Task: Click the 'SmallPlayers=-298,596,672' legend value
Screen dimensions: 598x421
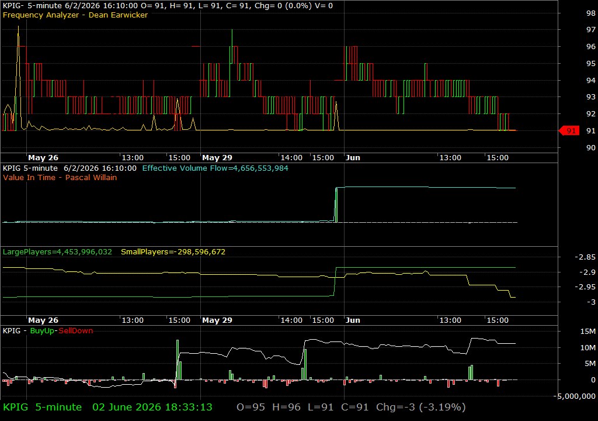Action: [x=173, y=252]
